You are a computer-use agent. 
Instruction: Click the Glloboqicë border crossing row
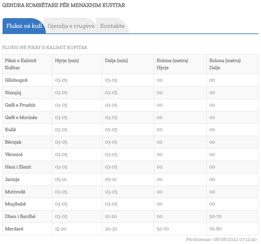click(16, 80)
